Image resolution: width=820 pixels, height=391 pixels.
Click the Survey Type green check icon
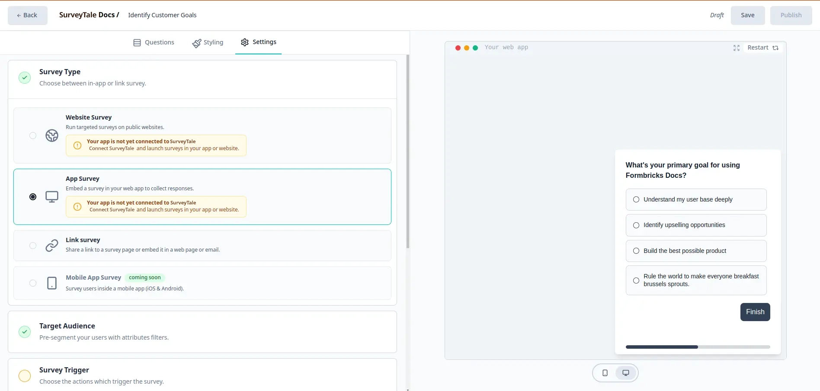tap(25, 78)
